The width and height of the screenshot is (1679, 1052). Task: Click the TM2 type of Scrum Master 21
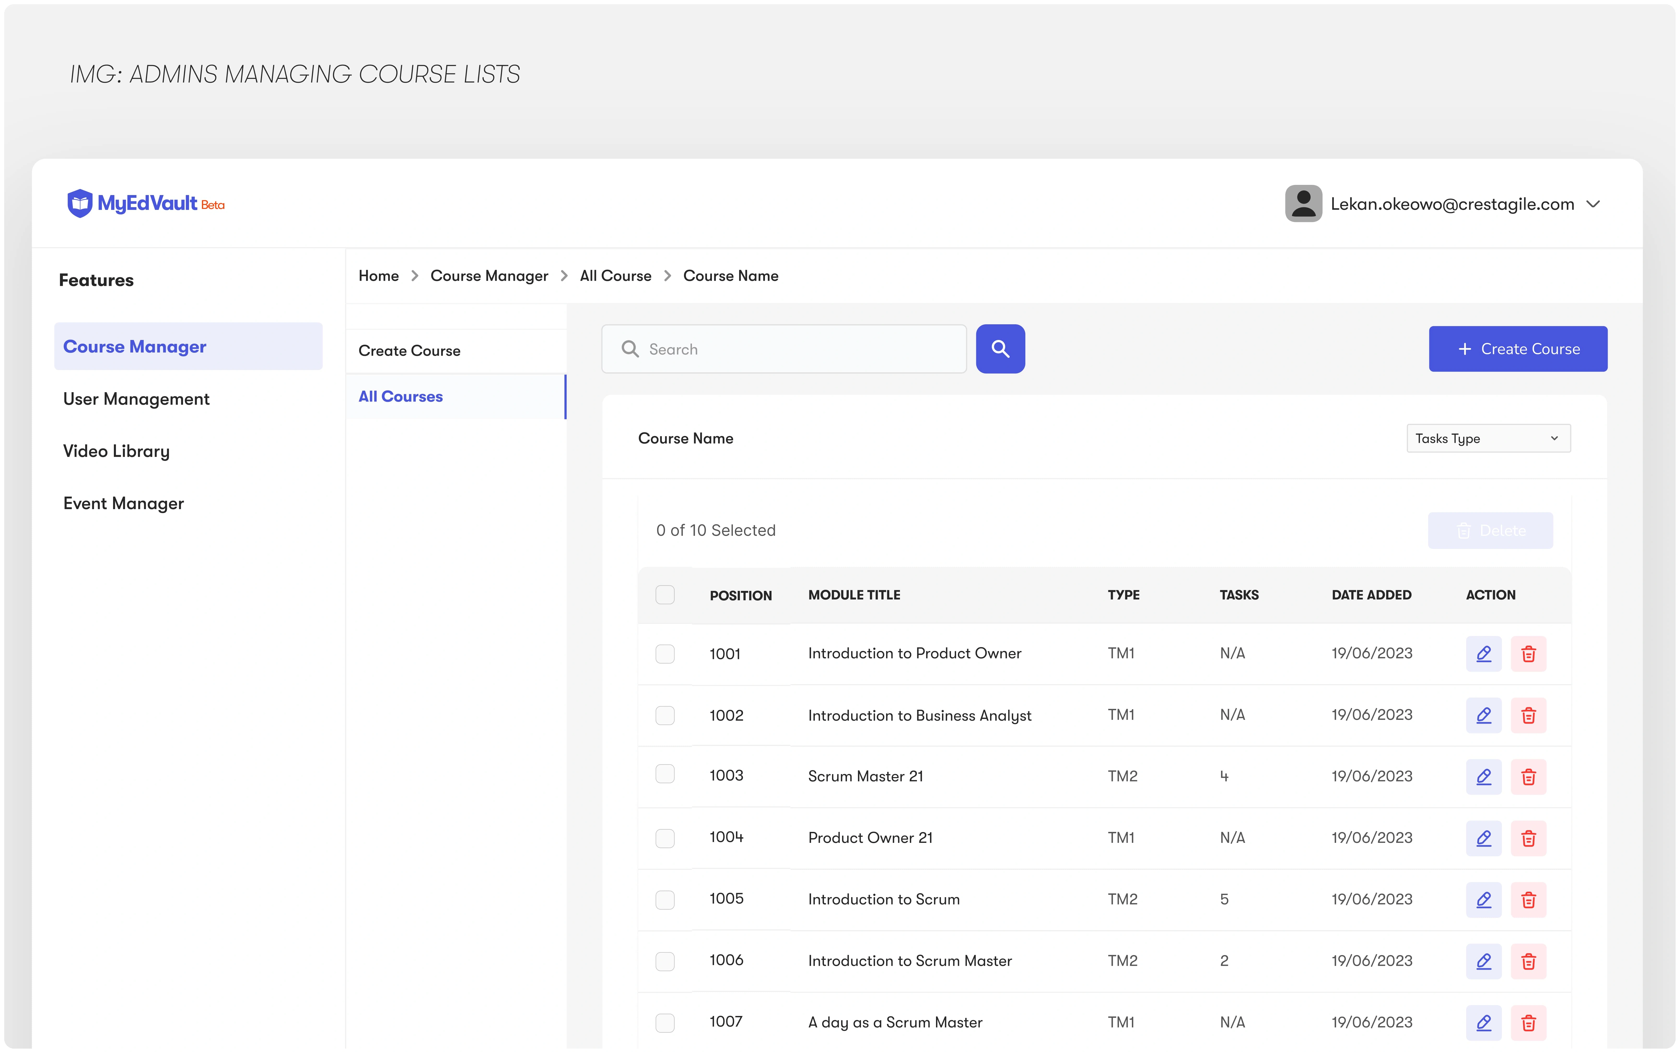pyautogui.click(x=1122, y=777)
